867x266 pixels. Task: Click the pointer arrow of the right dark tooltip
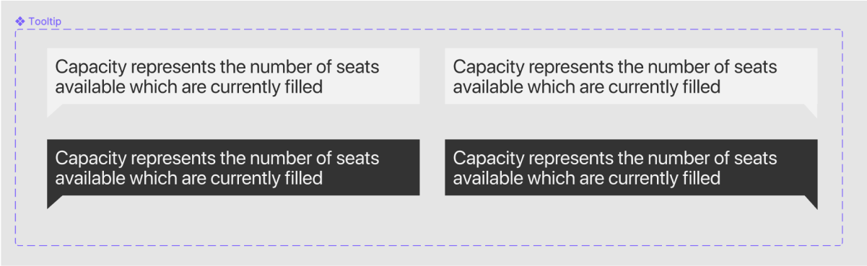(812, 201)
